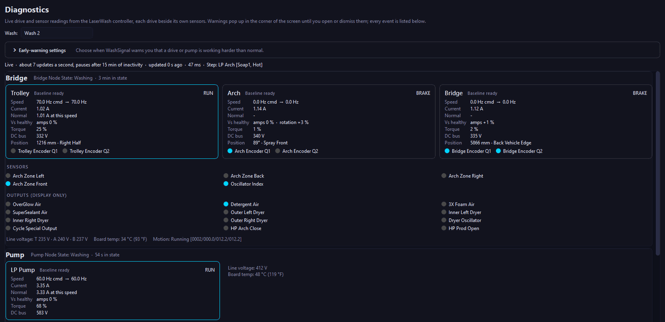Click the Bridge Encoder Q1 indicator dot
This screenshot has width=665, height=322.
pos(447,151)
